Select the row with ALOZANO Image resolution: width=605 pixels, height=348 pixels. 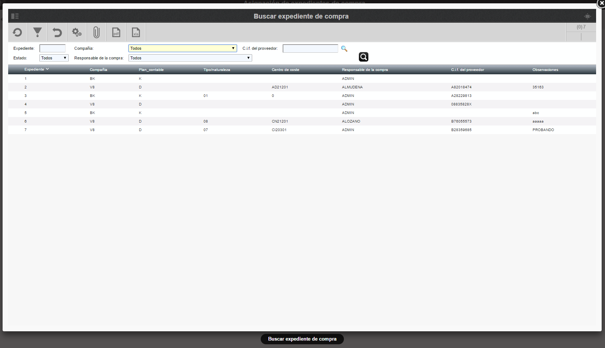302,121
